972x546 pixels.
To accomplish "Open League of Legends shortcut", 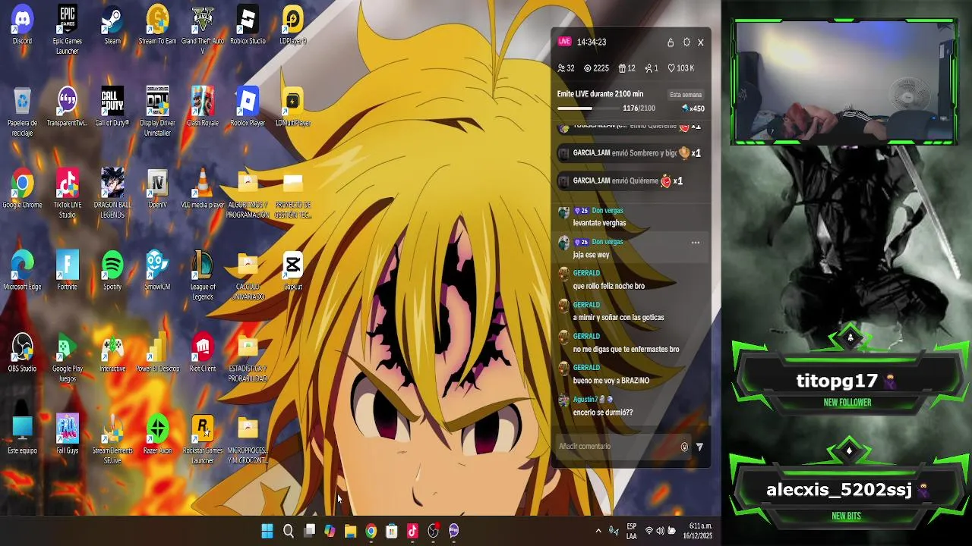I will [x=202, y=276].
